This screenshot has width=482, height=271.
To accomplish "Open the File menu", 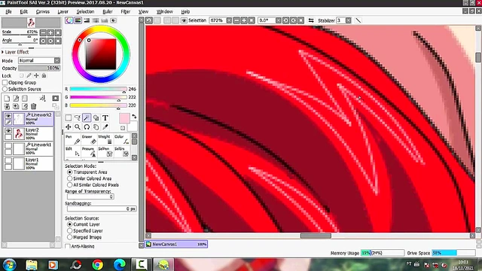I will [x=8, y=11].
